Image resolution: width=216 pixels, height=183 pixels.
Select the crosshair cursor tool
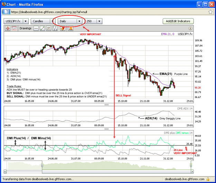[8, 28]
